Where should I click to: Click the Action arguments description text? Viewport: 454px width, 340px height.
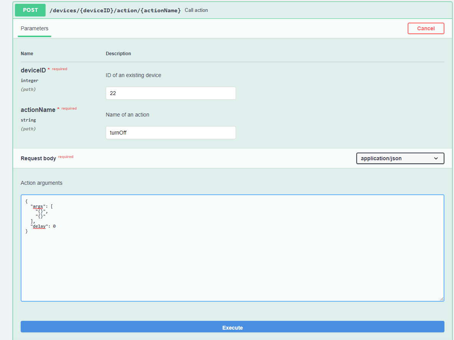coord(41,183)
